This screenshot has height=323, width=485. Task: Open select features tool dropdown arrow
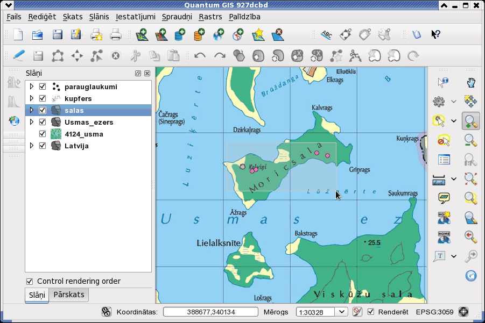coord(454,121)
